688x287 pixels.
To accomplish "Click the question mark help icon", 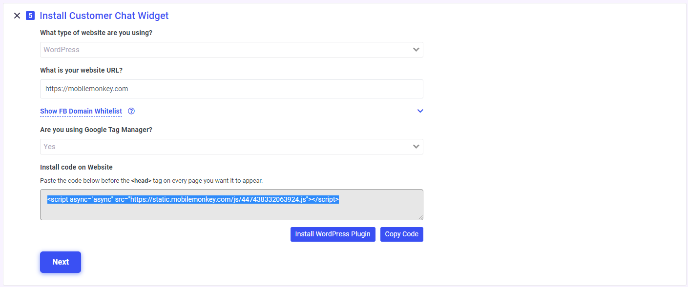I will [131, 111].
